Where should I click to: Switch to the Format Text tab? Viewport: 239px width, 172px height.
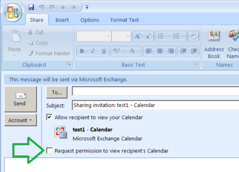(125, 20)
